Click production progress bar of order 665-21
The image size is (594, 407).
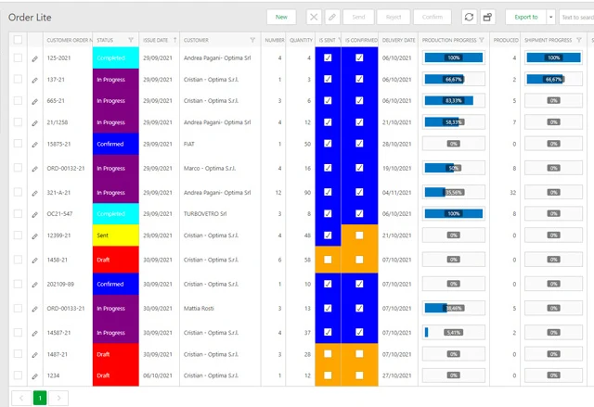pos(454,101)
